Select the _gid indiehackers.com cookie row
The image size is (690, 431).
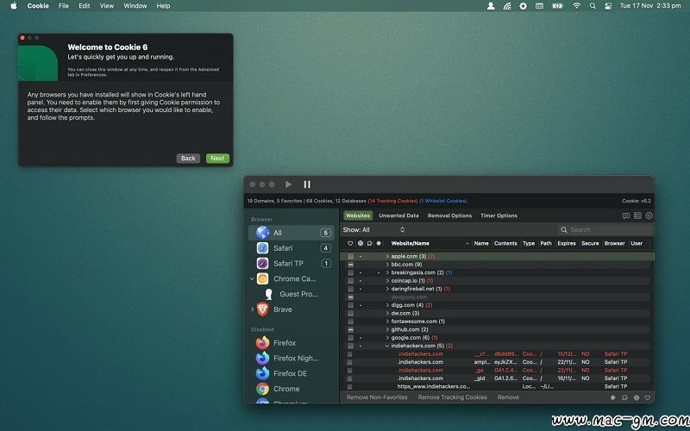coord(498,378)
